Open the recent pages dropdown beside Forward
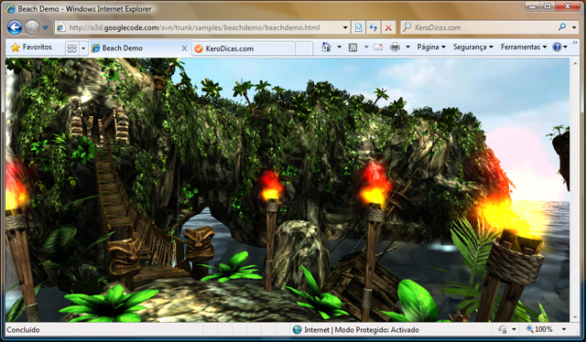 [x=46, y=27]
